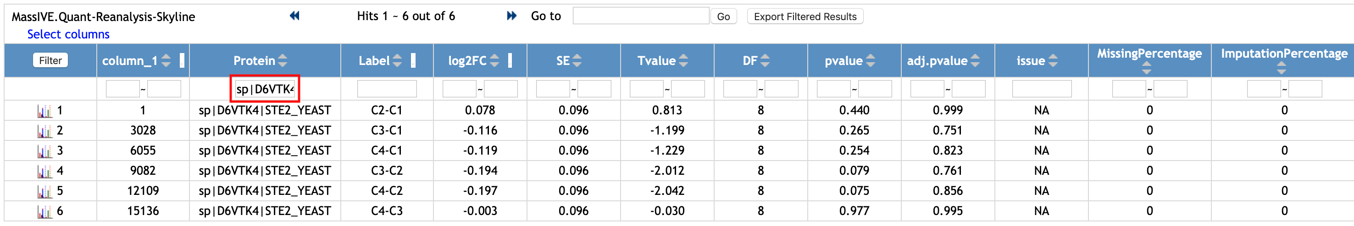Sort table by Protein column arrows
Image resolution: width=1354 pixels, height=226 pixels.
point(283,61)
